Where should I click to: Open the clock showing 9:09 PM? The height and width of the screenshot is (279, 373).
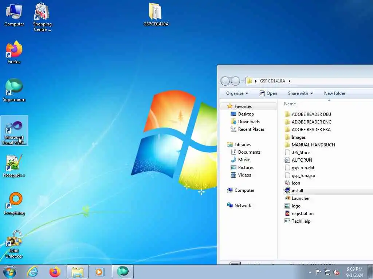354,272
